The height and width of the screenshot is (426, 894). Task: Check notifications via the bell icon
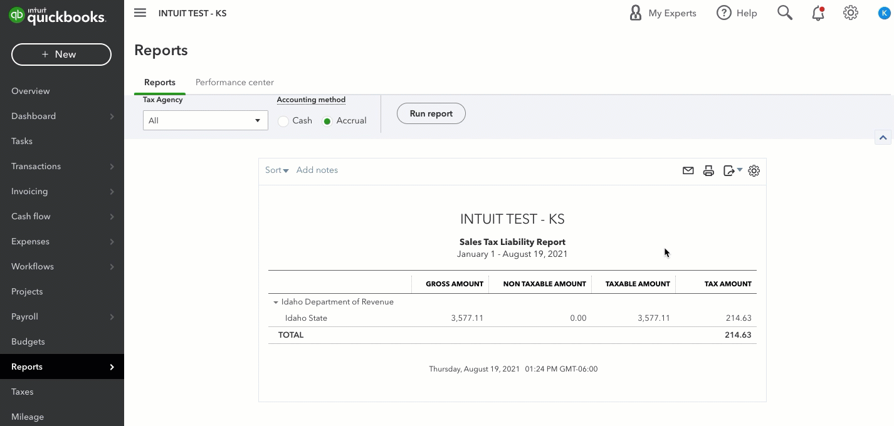coord(818,13)
